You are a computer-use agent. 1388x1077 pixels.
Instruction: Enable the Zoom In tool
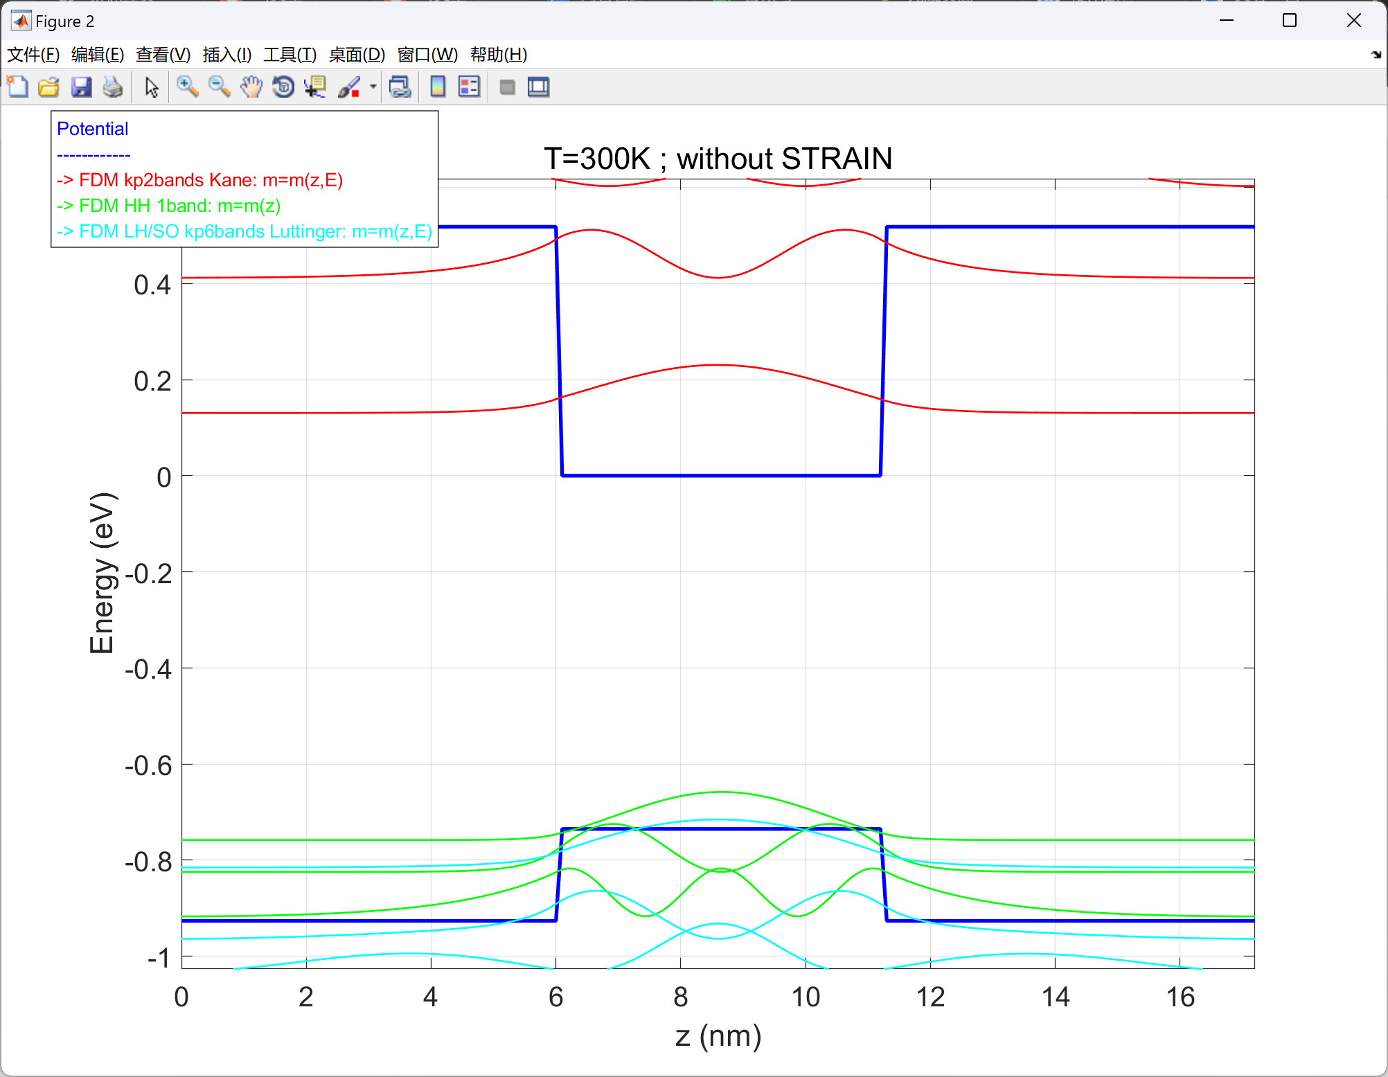pyautogui.click(x=187, y=87)
